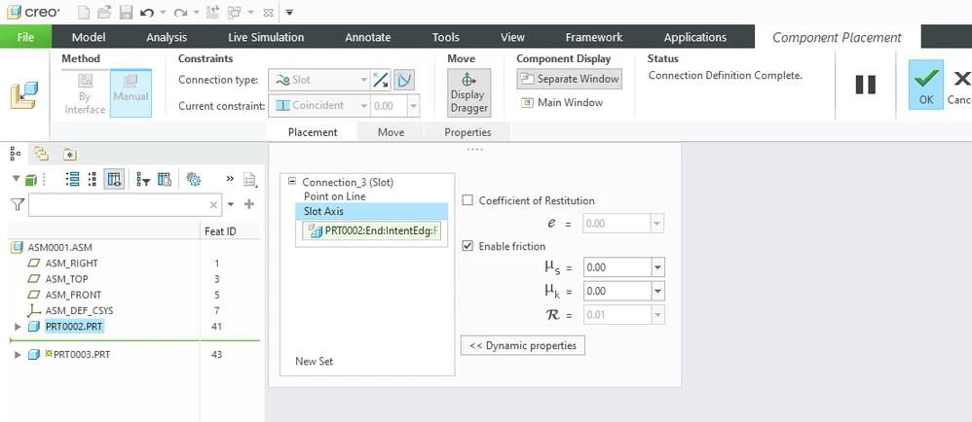The width and height of the screenshot is (972, 422).
Task: Open the Framework ribbon tab
Action: tap(594, 37)
